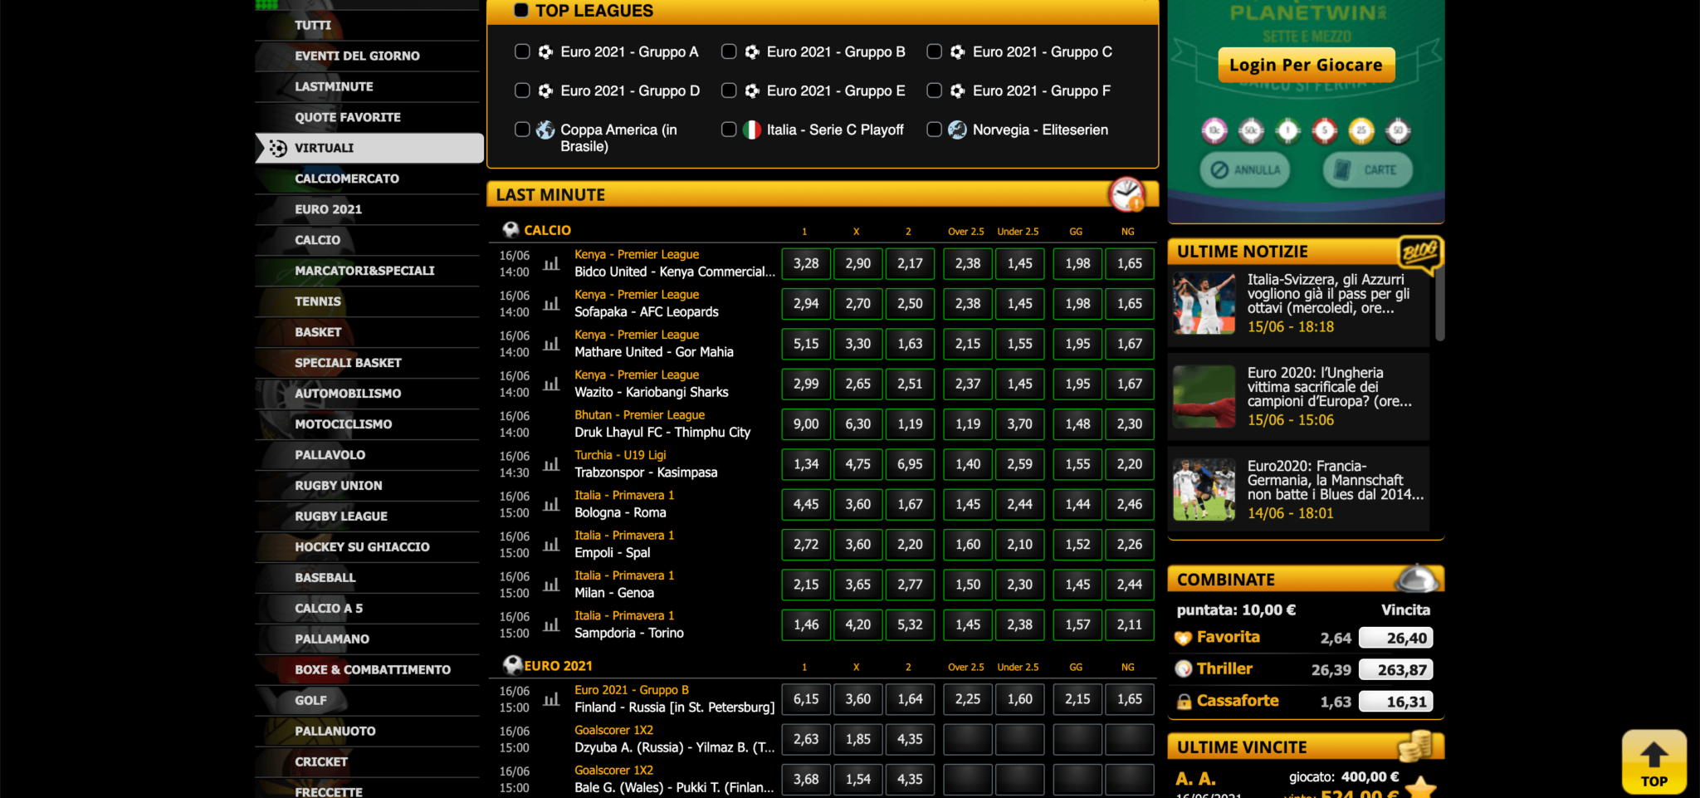Enable the Coppa America (in Brasile) checkbox
The height and width of the screenshot is (798, 1700).
pos(522,130)
